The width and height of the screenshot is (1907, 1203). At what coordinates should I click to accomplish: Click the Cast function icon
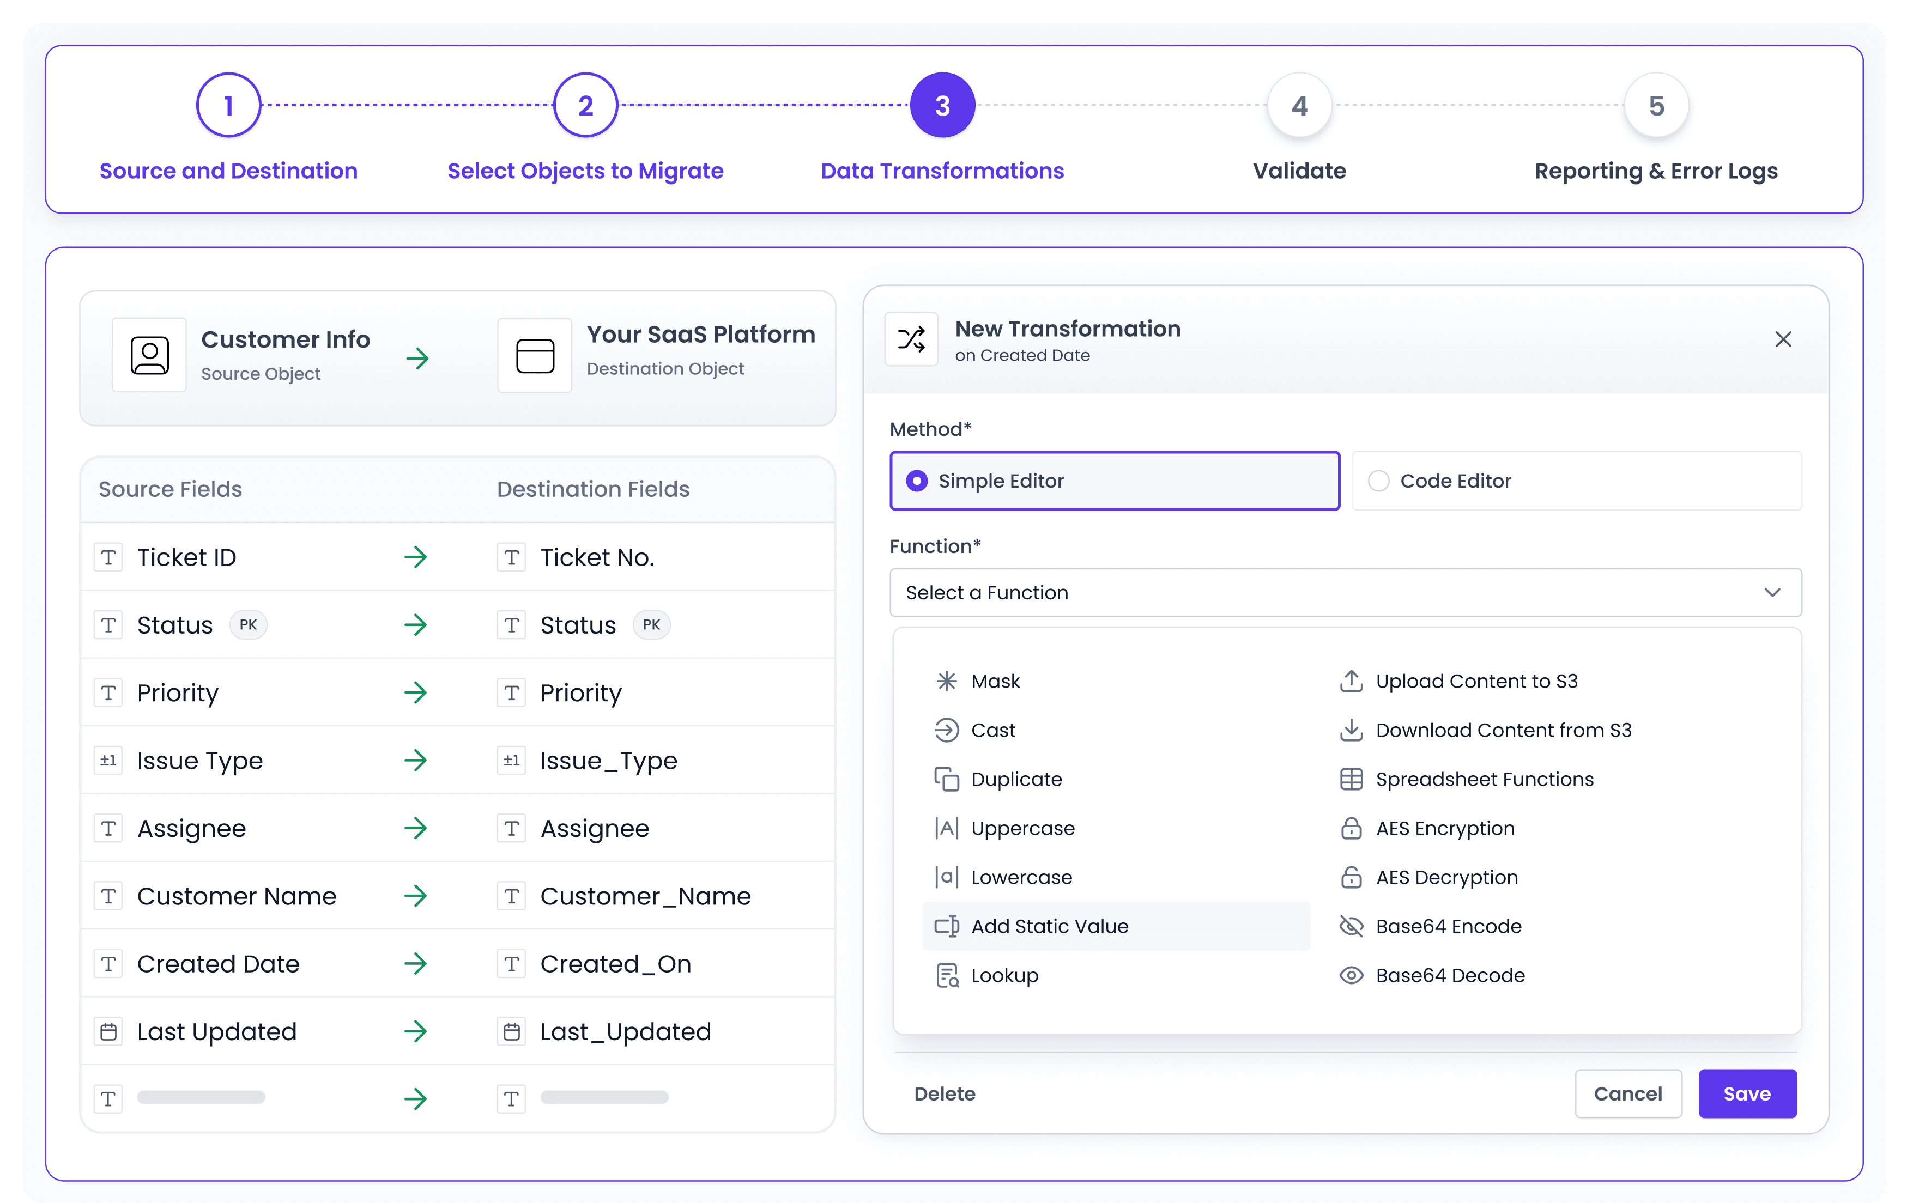(946, 731)
